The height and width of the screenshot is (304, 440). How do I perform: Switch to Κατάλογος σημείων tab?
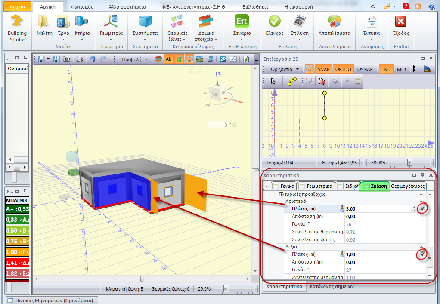pos(332,286)
